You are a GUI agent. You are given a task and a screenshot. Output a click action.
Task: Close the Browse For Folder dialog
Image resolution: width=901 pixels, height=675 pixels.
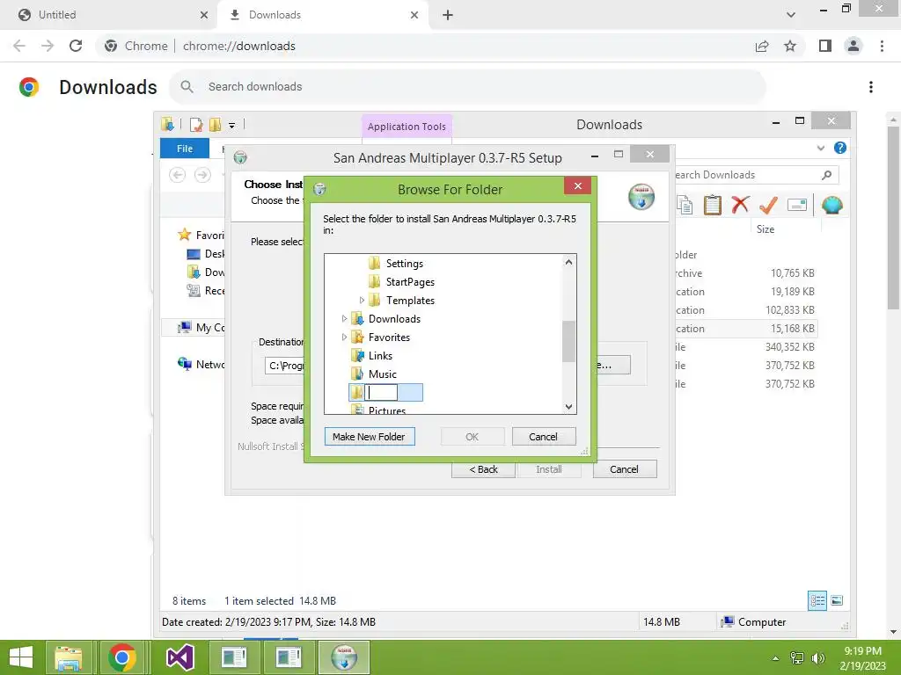577,186
